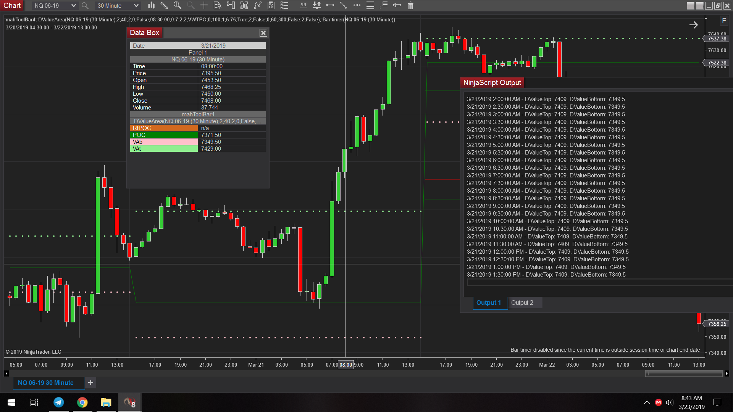
Task: Select the crosshair cursor icon
Action: (204, 5)
